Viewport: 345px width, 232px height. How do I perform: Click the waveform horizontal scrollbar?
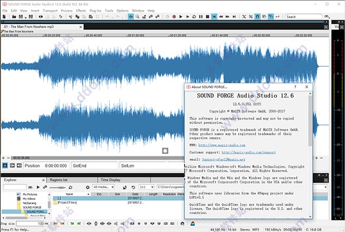tap(98, 158)
